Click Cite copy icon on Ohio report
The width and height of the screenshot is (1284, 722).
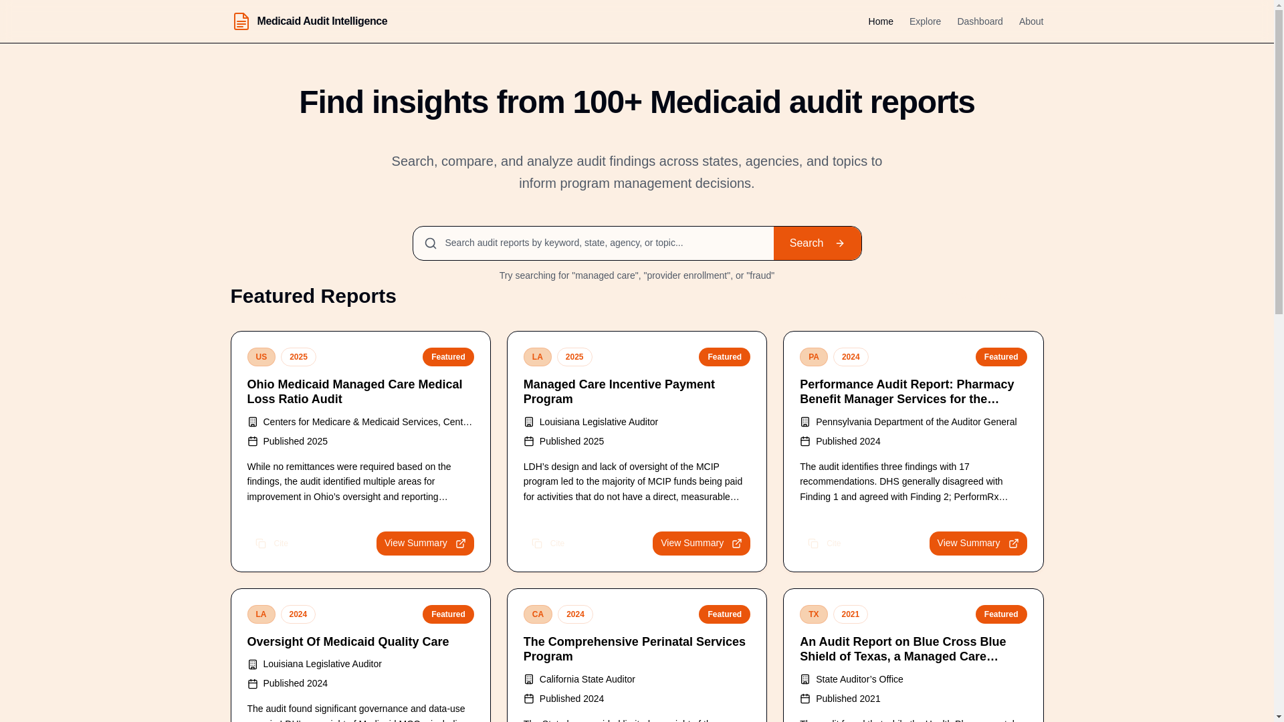click(261, 544)
